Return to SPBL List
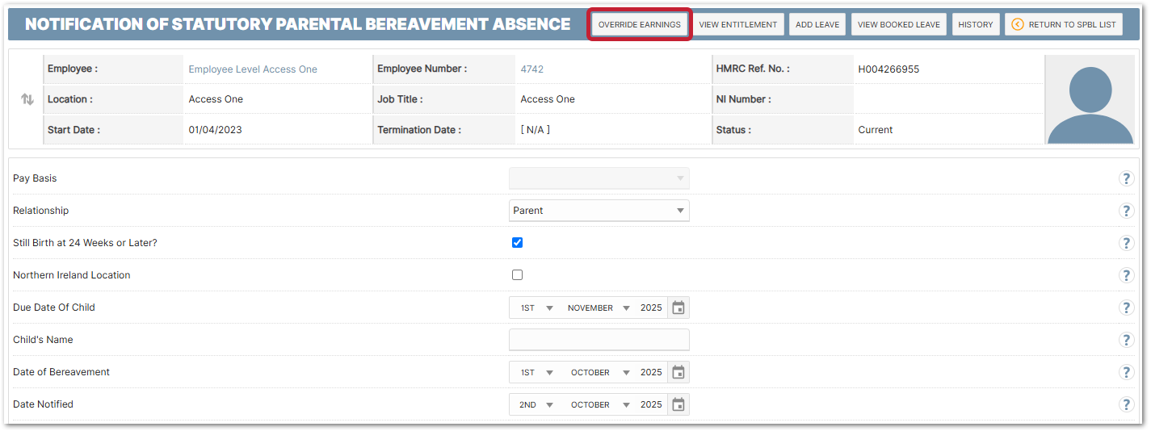1151x431 pixels. (x=1063, y=24)
